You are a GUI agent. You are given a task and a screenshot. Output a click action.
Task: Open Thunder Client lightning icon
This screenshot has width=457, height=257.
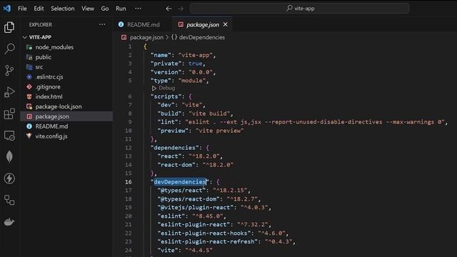[x=9, y=178]
